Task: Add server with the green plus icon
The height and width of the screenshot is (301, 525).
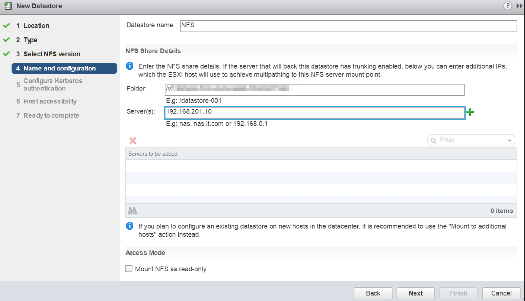Action: pos(470,112)
